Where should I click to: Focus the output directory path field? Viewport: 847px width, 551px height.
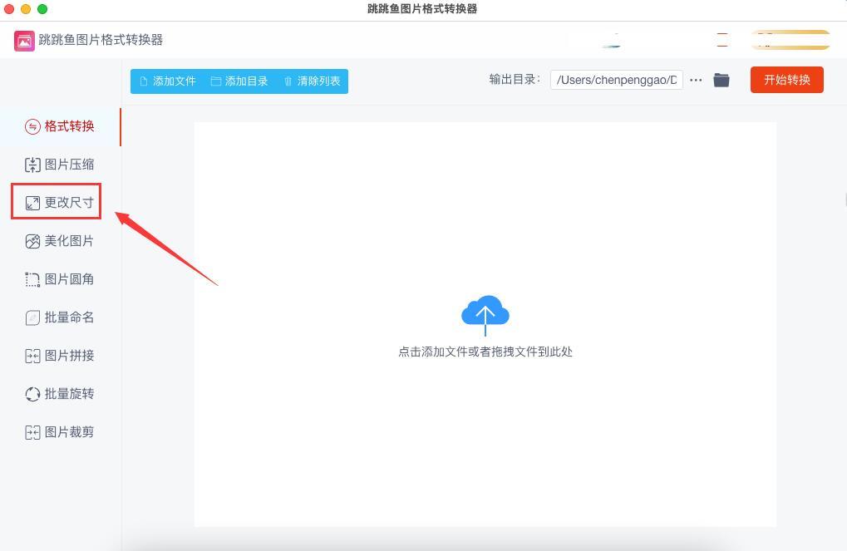coord(617,80)
